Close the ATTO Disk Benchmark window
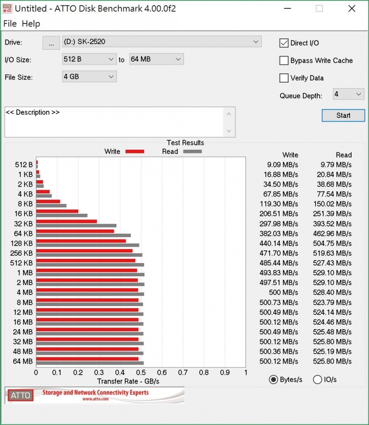This screenshot has height=425, width=369. (x=352, y=8)
